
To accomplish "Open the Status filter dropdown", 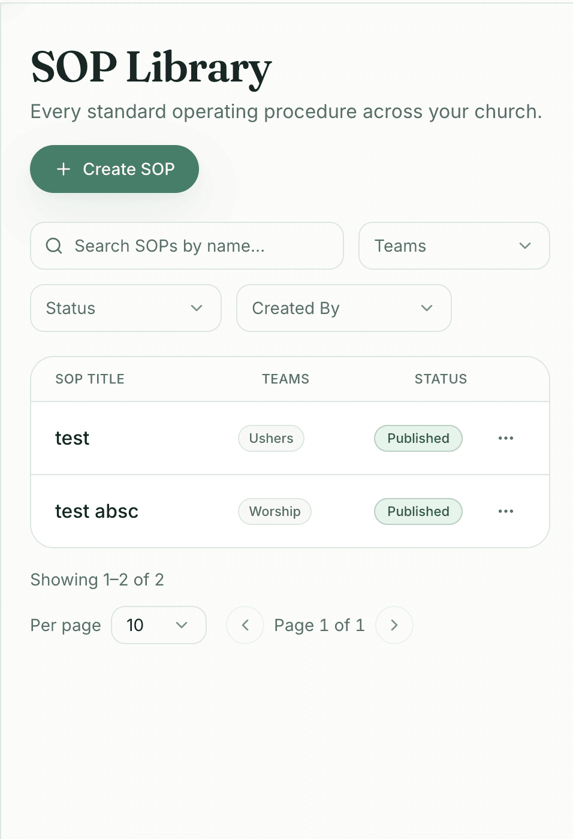I will coord(126,308).
